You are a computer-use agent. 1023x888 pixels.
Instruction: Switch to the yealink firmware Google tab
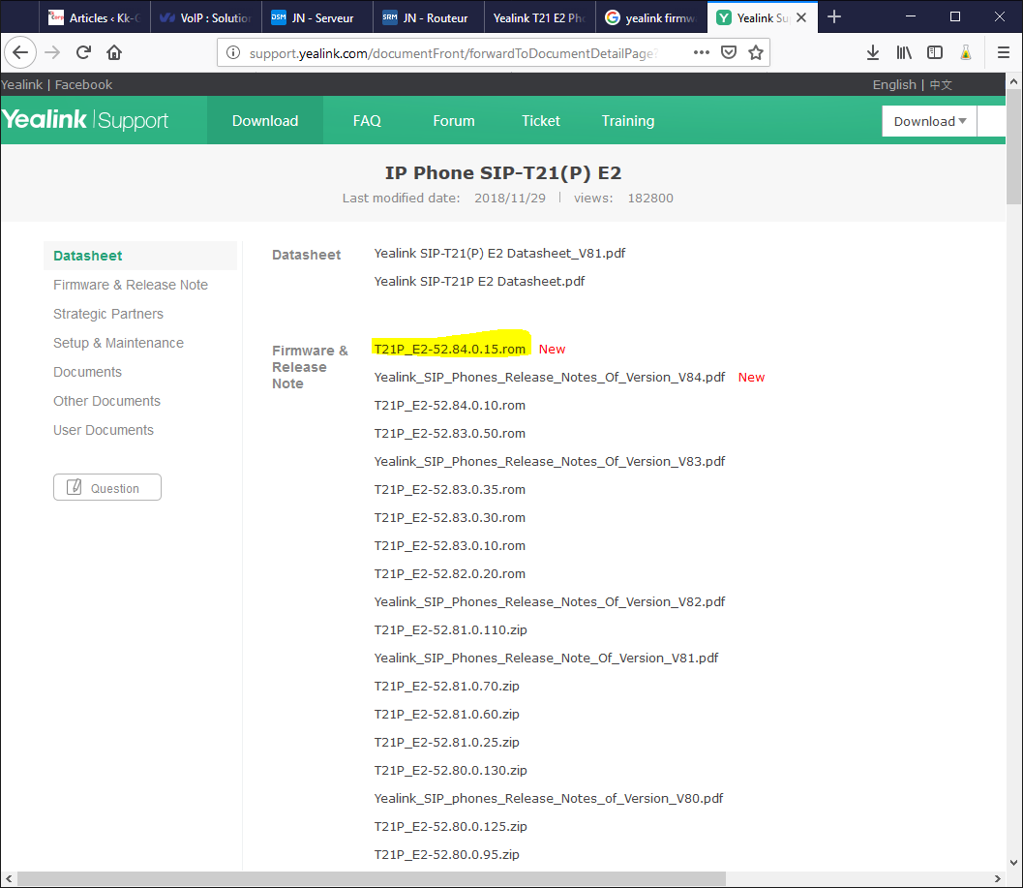650,17
